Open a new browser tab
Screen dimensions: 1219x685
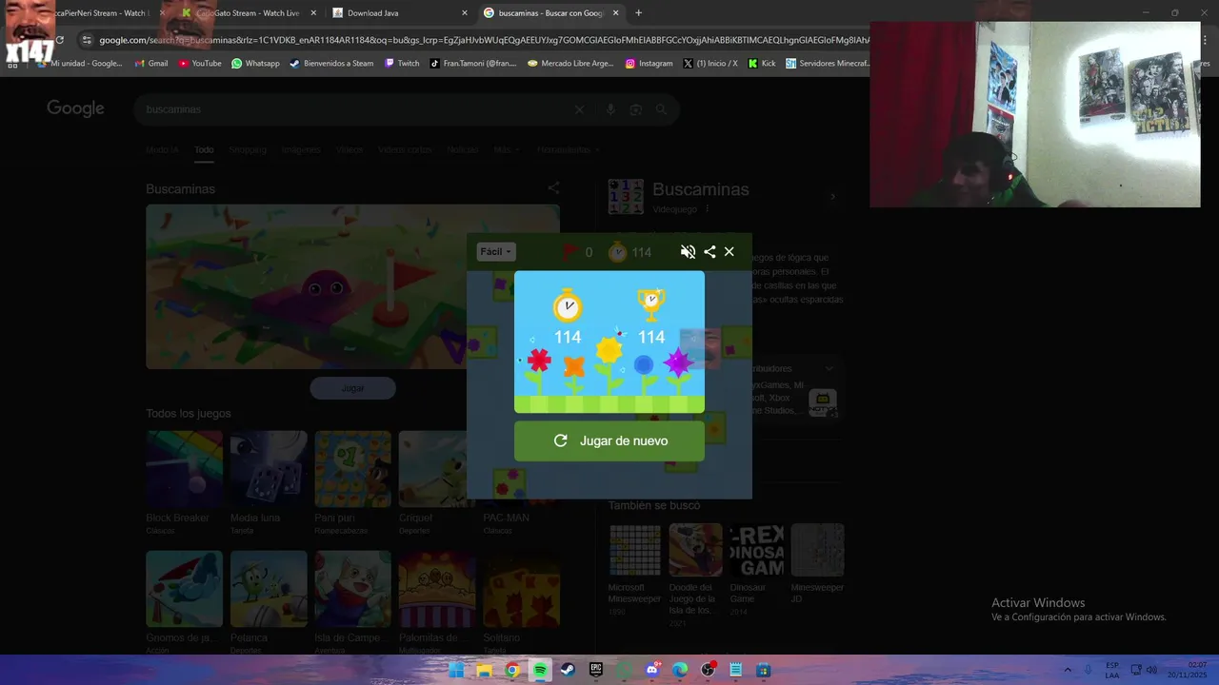pos(638,13)
